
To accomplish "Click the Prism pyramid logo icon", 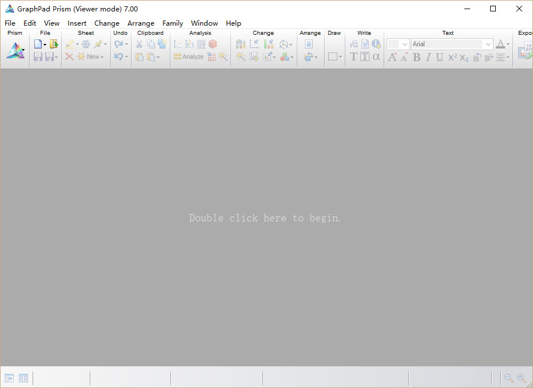I will (15, 50).
